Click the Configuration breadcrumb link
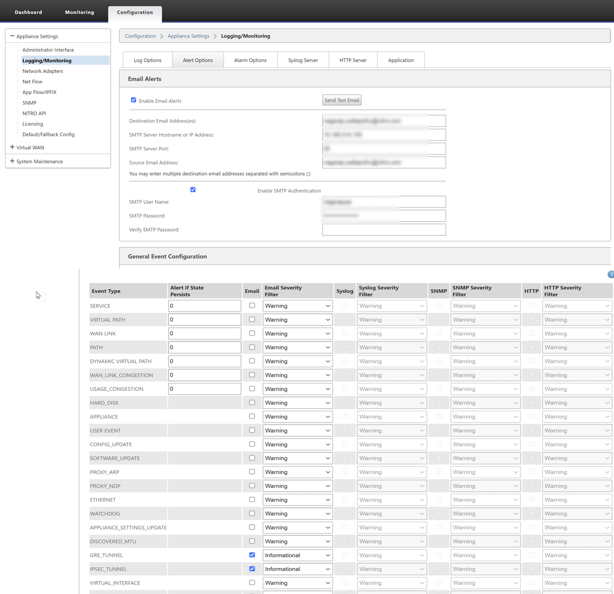 pos(141,36)
